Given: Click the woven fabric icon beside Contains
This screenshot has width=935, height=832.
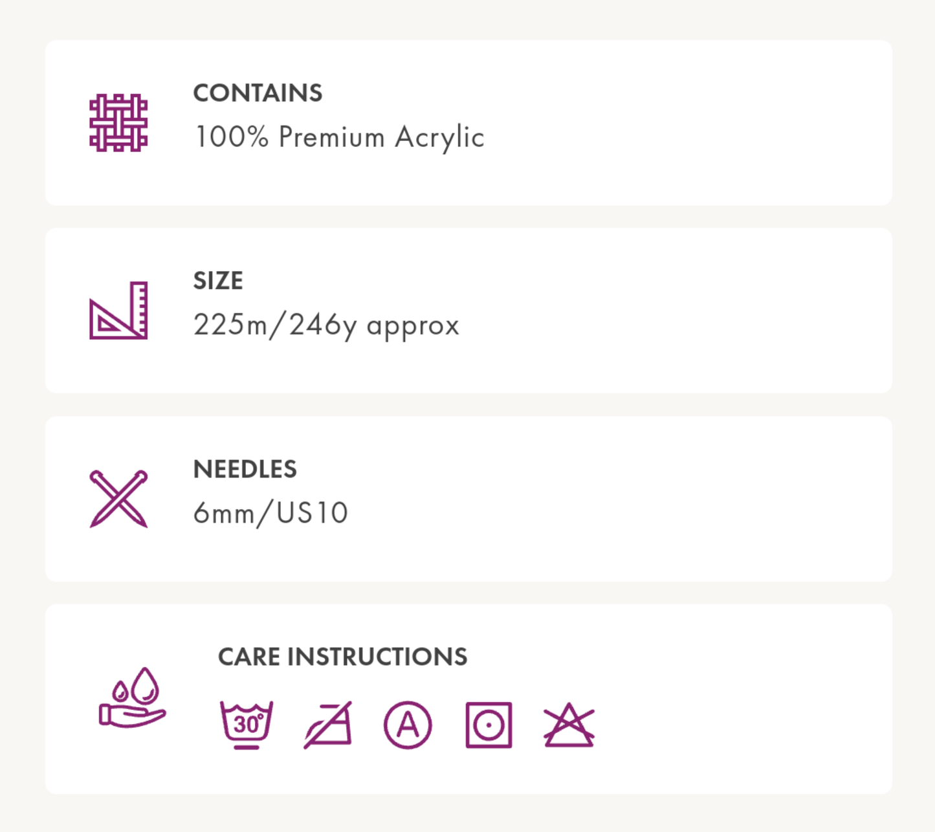Looking at the screenshot, I should 118,123.
